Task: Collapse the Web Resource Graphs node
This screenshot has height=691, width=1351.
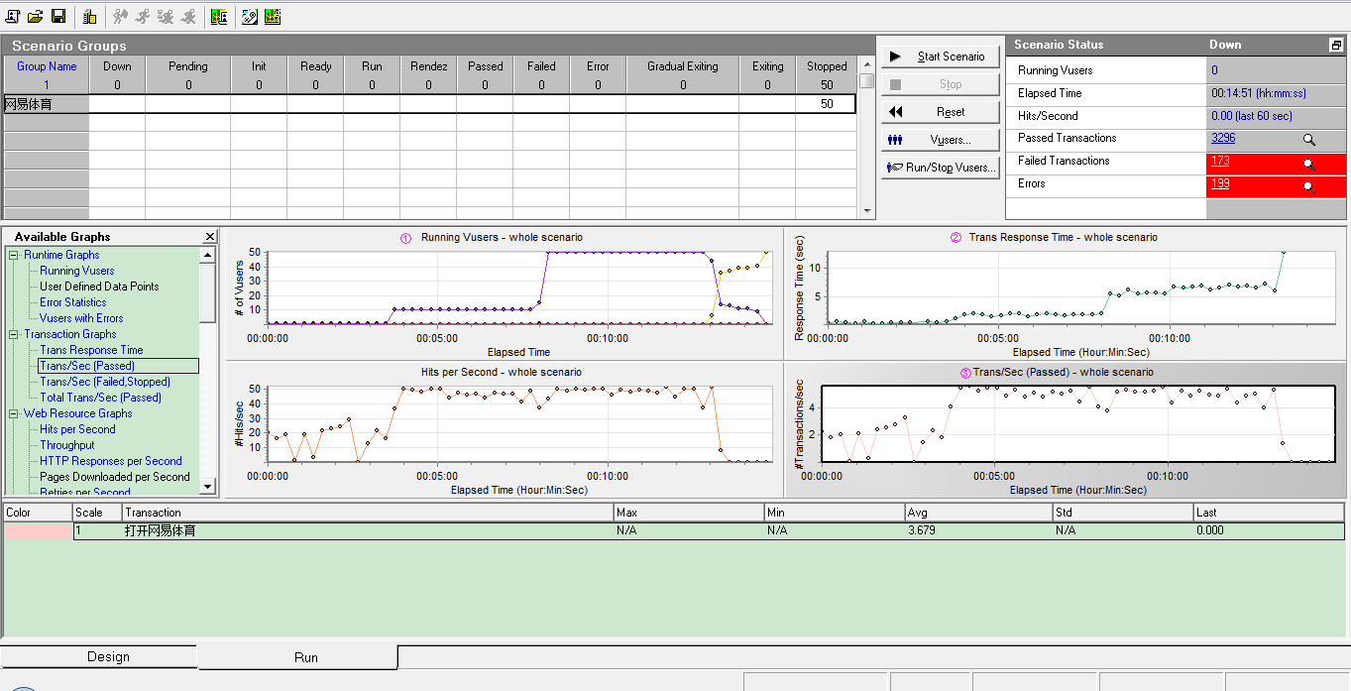Action: (x=15, y=413)
